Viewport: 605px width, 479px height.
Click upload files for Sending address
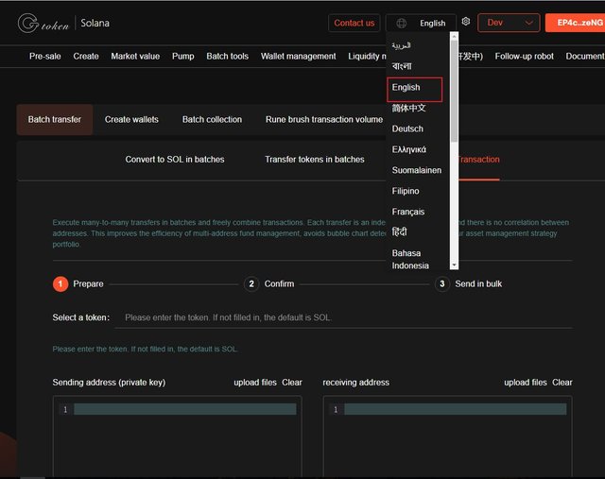click(x=255, y=383)
